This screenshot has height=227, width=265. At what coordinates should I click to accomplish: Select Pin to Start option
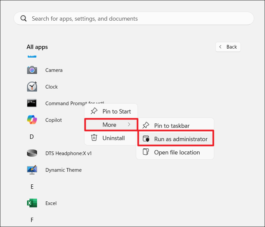pos(116,112)
